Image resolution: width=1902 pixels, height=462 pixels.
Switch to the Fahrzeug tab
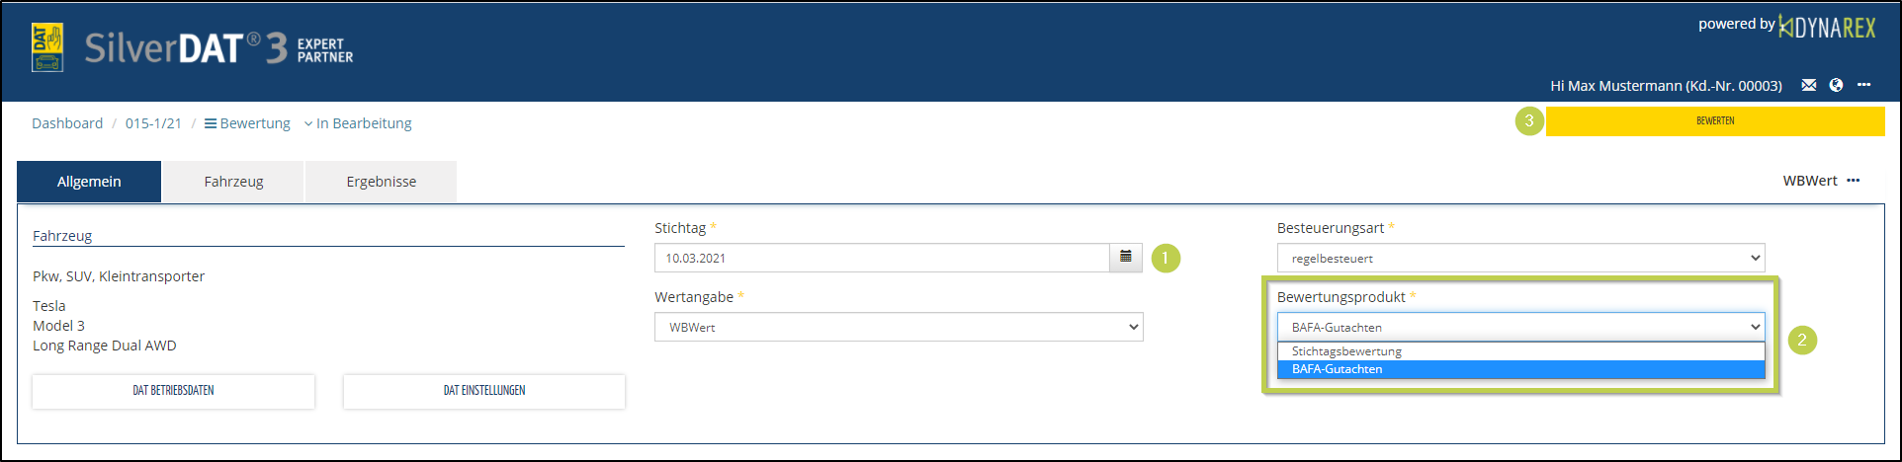point(233,182)
